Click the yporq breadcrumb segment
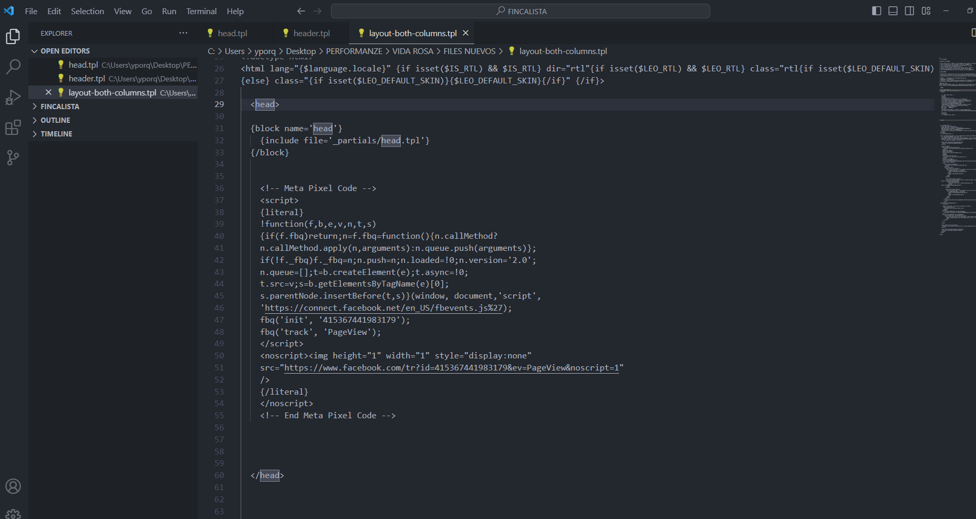This screenshot has width=976, height=519. pos(265,51)
